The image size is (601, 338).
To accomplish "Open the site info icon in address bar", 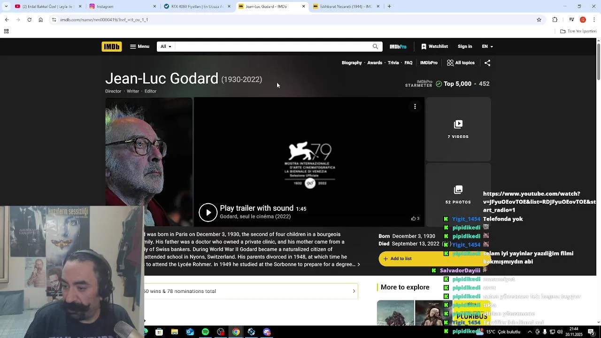I will point(54,20).
